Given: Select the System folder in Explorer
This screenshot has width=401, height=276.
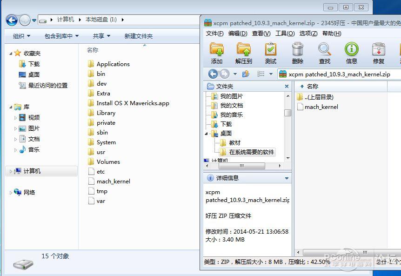Looking at the screenshot, I should [x=106, y=142].
